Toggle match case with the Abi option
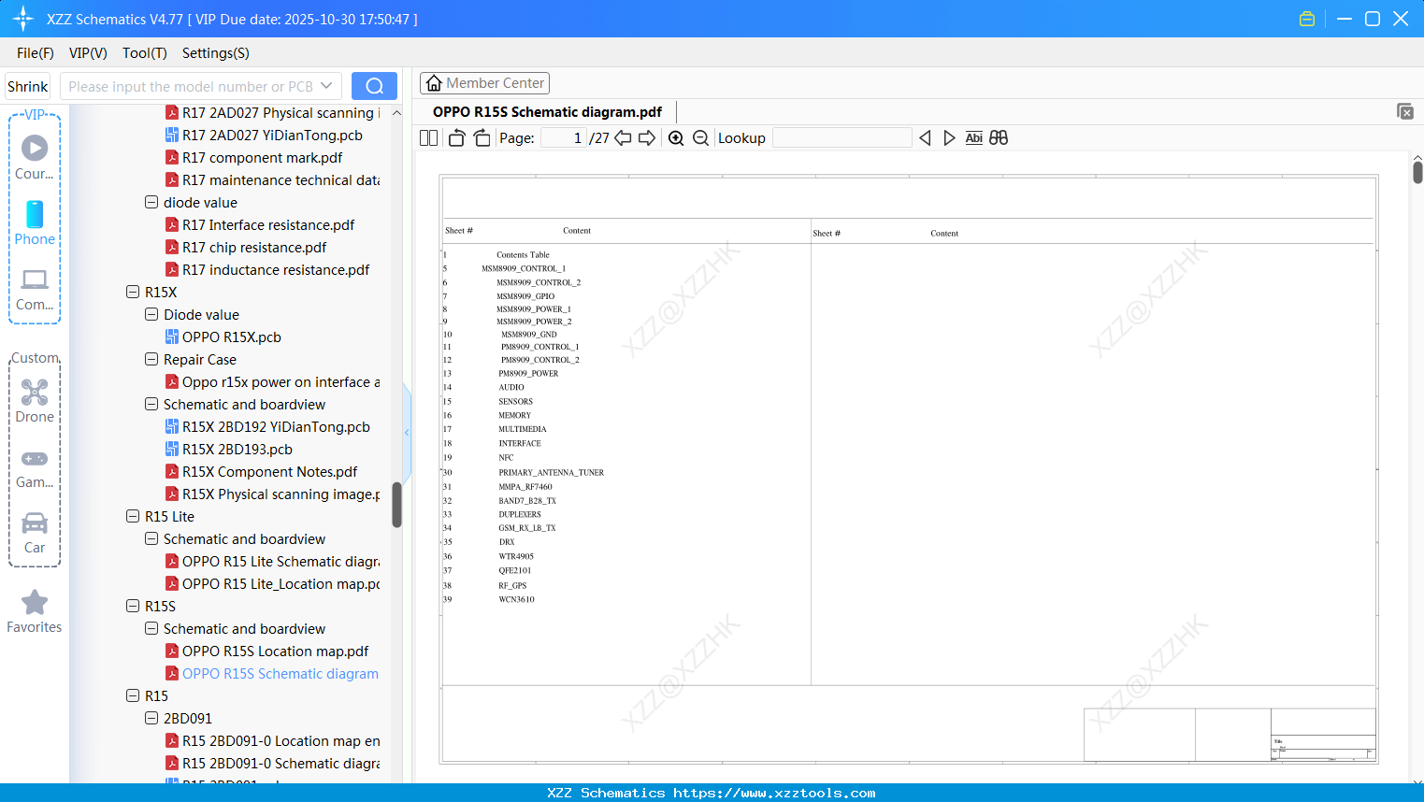The image size is (1424, 802). (x=974, y=137)
